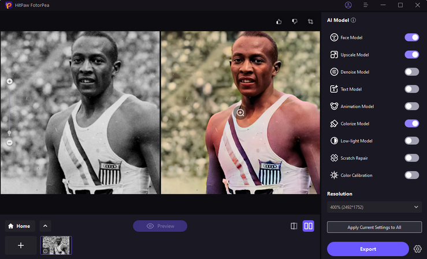The width and height of the screenshot is (427, 259).
Task: Turn off the Upscale Model toggle
Action: [x=412, y=55]
